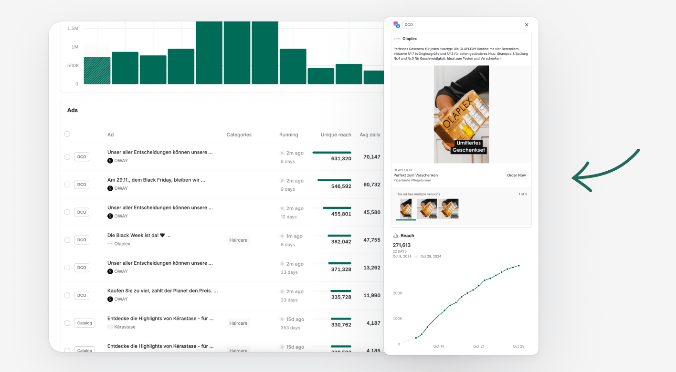Click the 'Oct 8, 2024' start date
Image resolution: width=676 pixels, height=372 pixels.
click(x=402, y=257)
